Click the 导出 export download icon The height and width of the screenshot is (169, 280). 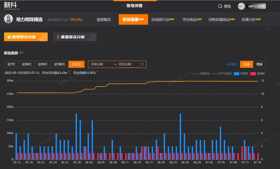click(228, 64)
